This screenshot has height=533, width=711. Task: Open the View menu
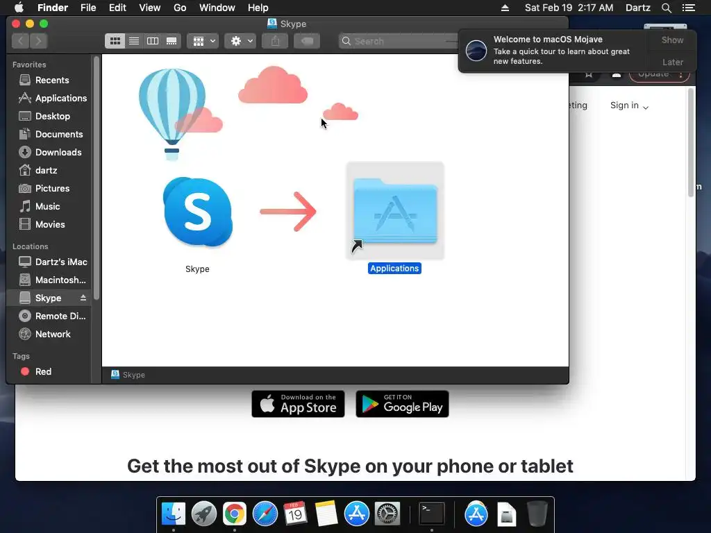tap(150, 8)
